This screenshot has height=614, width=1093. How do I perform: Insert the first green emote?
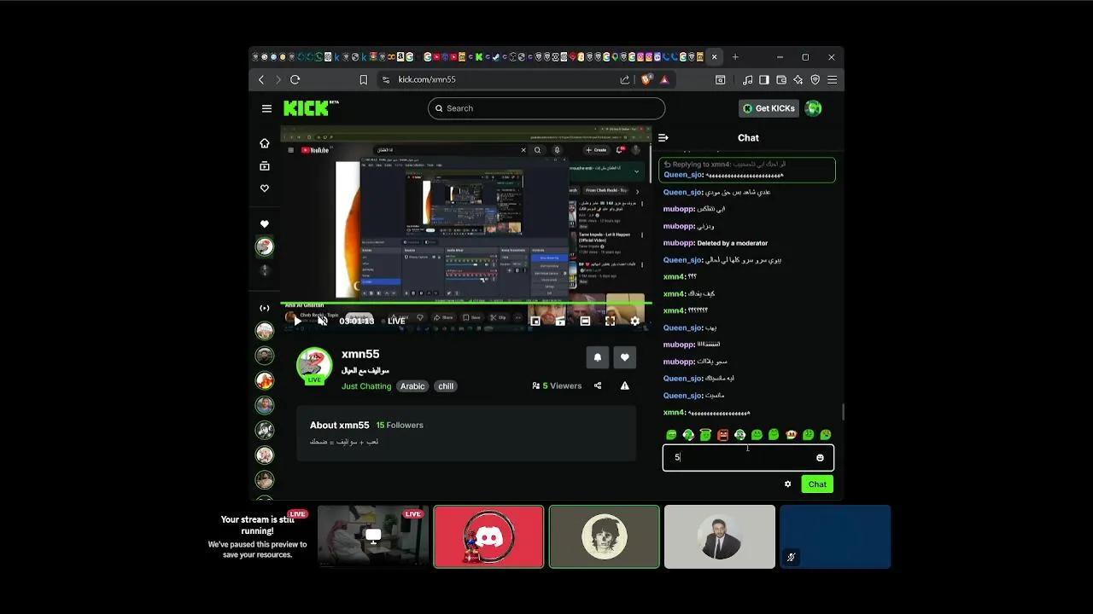point(671,435)
